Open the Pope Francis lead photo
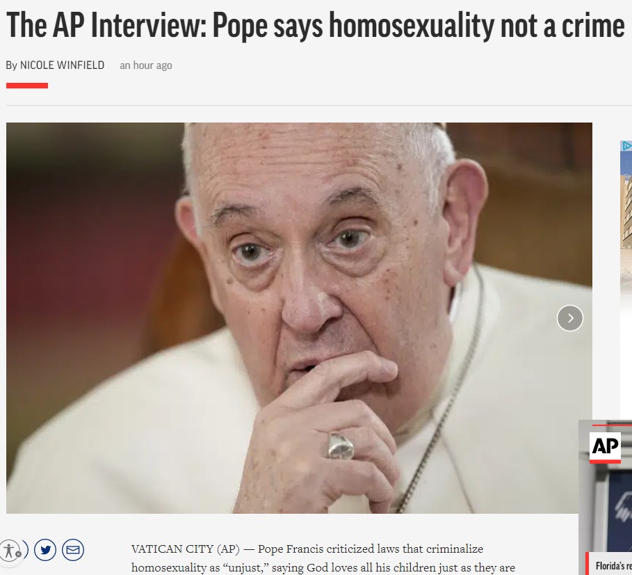The image size is (632, 575). [x=299, y=318]
